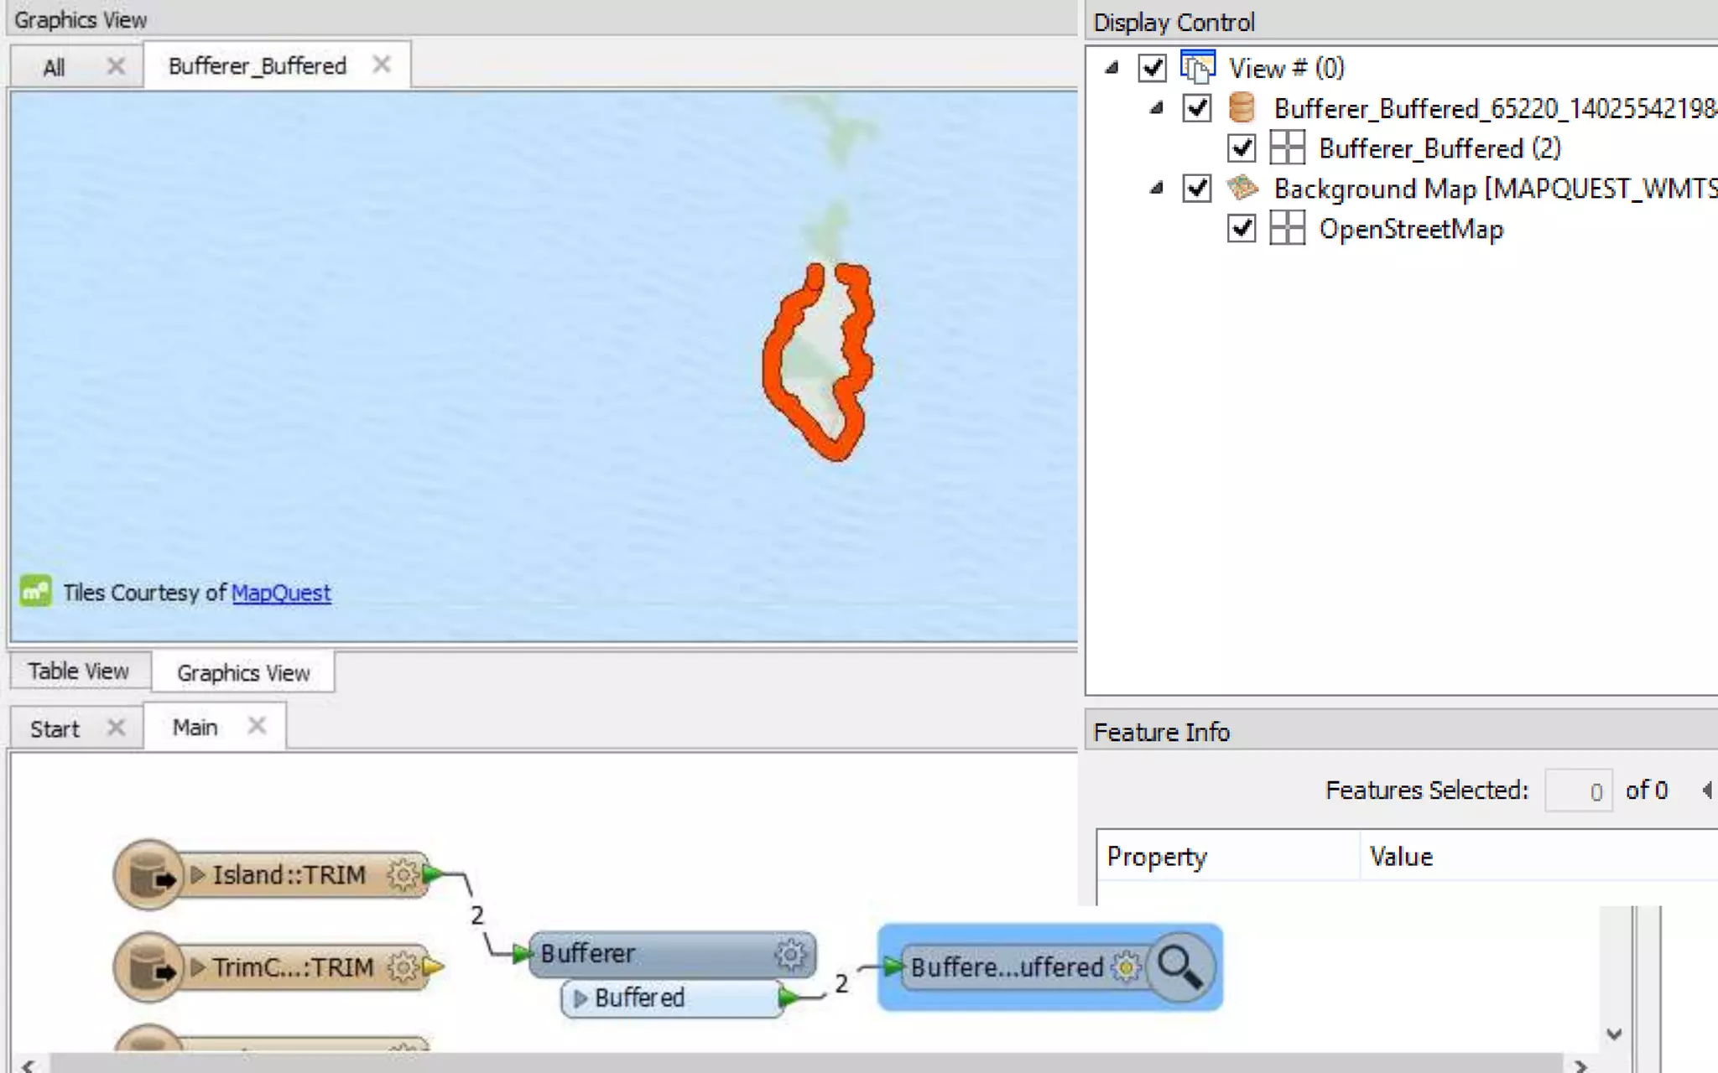Follow the MapQuest attribution link

coord(281,594)
